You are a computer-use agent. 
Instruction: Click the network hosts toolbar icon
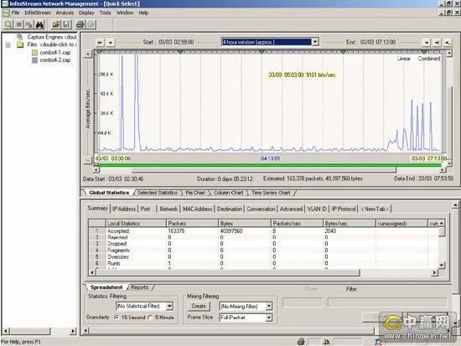28,24
